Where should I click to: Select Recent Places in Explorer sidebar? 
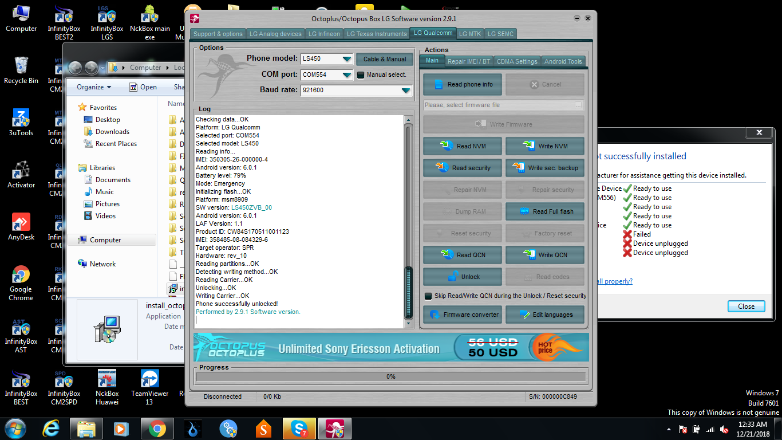116,144
